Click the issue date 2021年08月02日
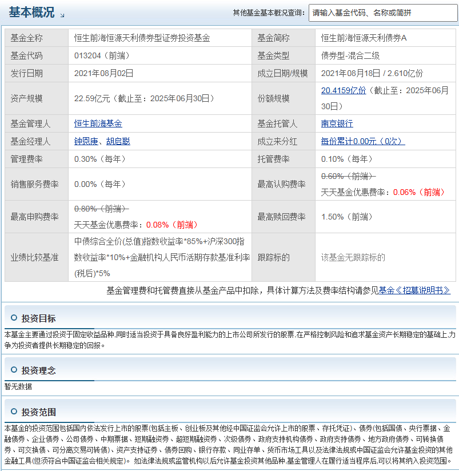The height and width of the screenshot is (471, 459). [103, 73]
